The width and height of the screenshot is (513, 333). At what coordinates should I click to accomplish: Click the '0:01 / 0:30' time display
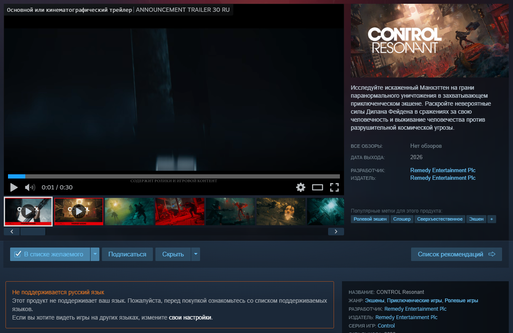coord(57,187)
